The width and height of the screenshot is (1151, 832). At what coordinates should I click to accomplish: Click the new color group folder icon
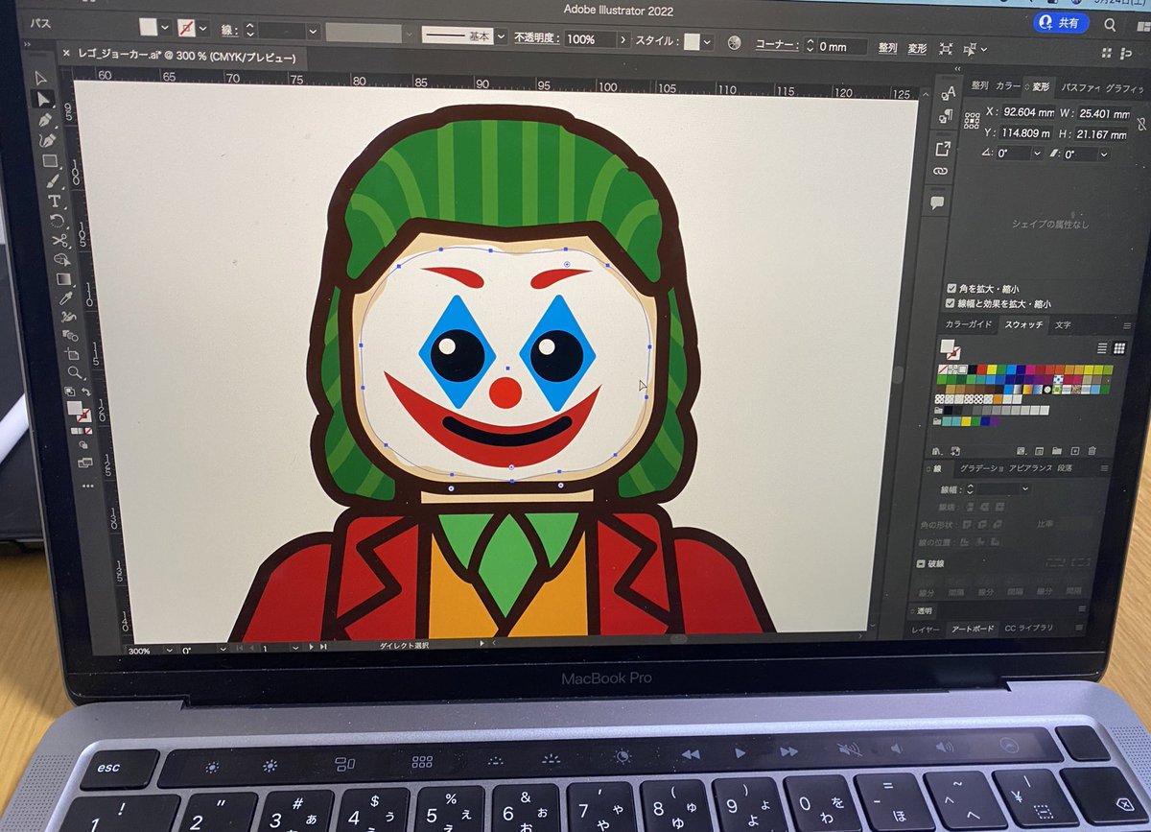coord(1056,450)
